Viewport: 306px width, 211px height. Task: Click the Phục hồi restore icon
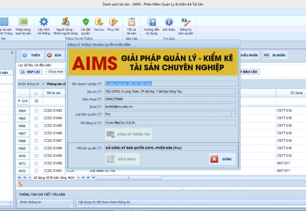(113, 24)
